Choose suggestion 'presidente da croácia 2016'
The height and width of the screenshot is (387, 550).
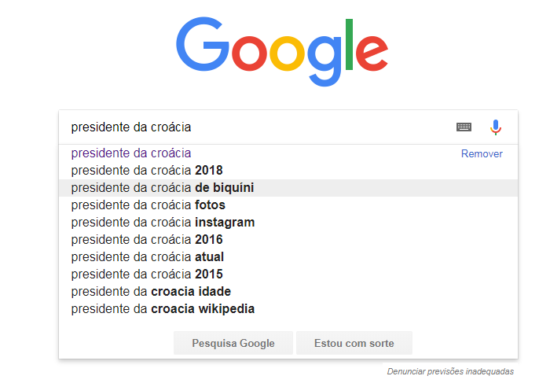(288, 240)
